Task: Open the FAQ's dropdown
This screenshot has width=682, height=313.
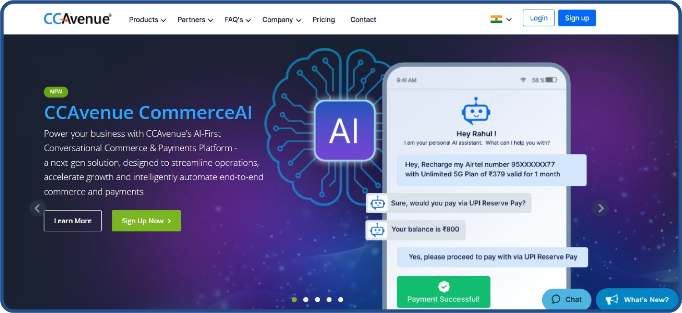Action: coord(238,20)
